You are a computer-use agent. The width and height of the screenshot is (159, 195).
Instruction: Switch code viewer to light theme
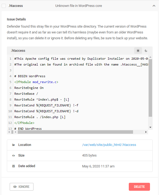pos(138,51)
